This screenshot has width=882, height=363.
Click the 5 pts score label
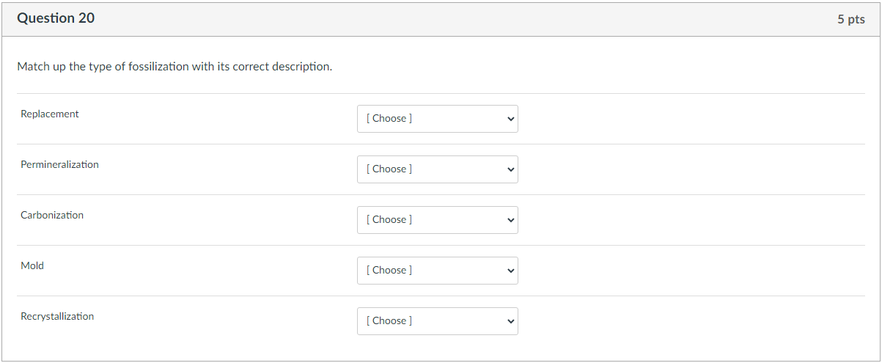(x=850, y=20)
